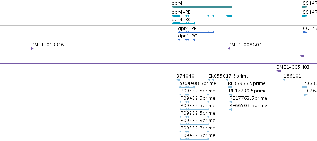Click the DME1-005H03 feature block
The height and width of the screenshot is (141, 317).
tap(279, 71)
